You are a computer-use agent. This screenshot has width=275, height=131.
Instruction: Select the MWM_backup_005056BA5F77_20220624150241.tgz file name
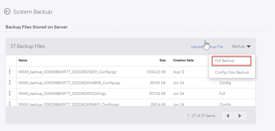pos(62,93)
